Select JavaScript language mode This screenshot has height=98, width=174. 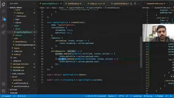(137, 96)
